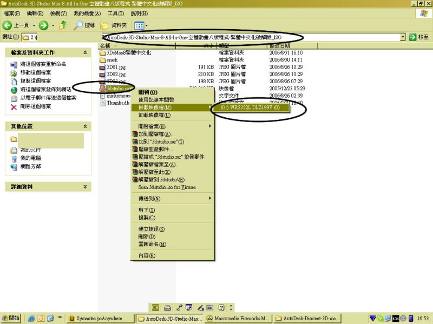This screenshot has width=433, height=324.
Task: Open the 我的最愛(A) menu
Action: point(87,13)
